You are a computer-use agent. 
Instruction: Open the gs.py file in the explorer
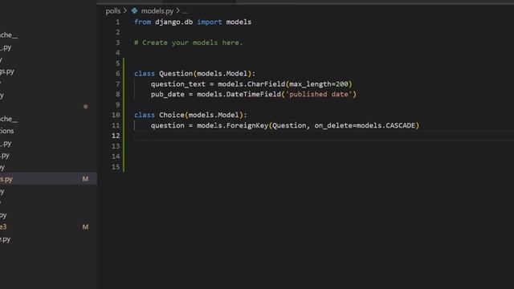tap(7, 71)
